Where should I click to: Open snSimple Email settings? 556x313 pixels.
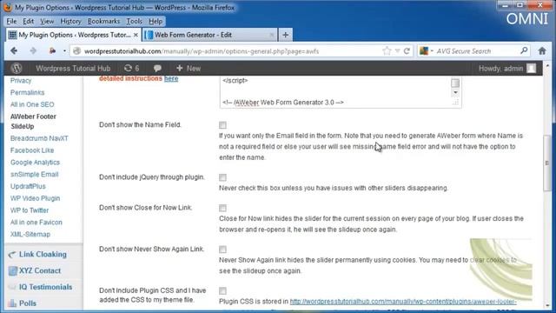35,175
